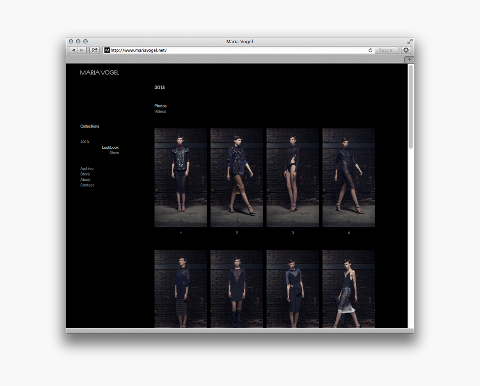Open lookbook photo number 3
Viewport: 480px width, 386px height.
pyautogui.click(x=293, y=178)
